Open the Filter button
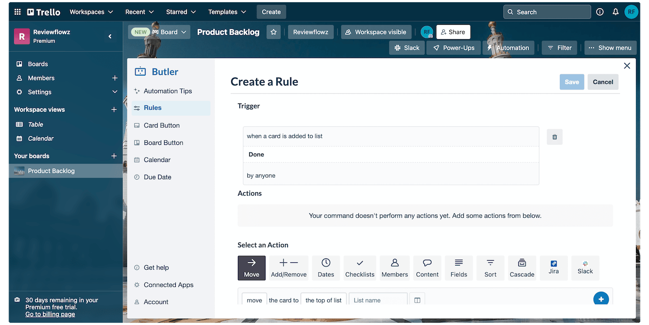 click(559, 48)
